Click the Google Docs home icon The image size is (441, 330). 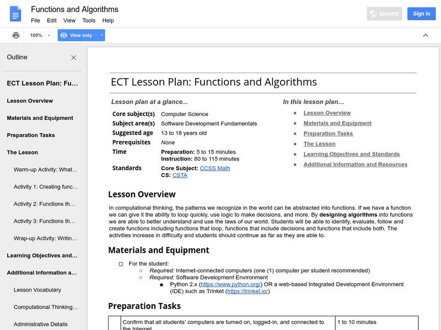pyautogui.click(x=15, y=14)
